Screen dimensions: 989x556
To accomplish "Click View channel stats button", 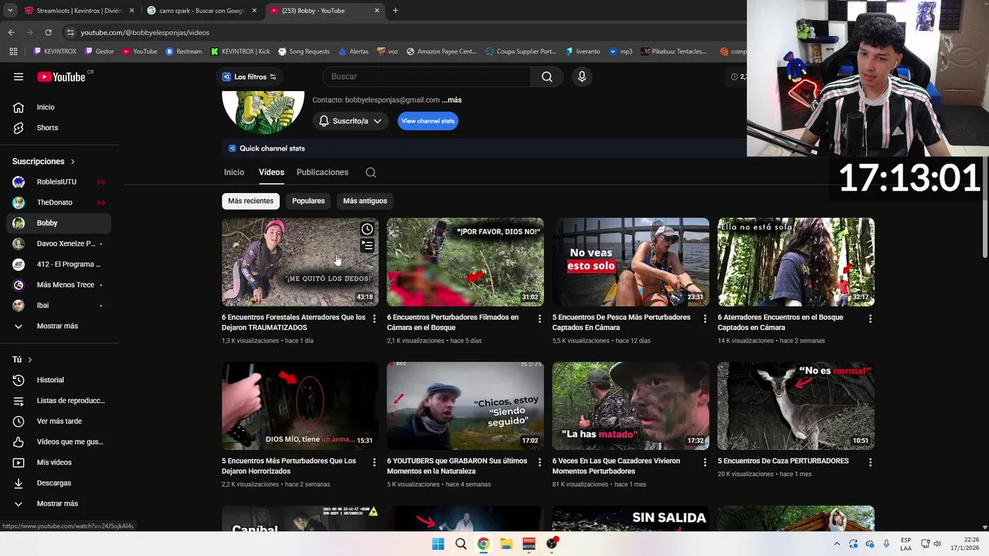I will pos(428,121).
